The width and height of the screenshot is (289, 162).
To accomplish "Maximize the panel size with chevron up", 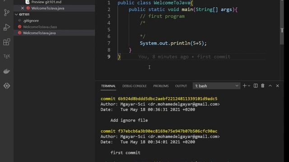I will click(270, 86).
